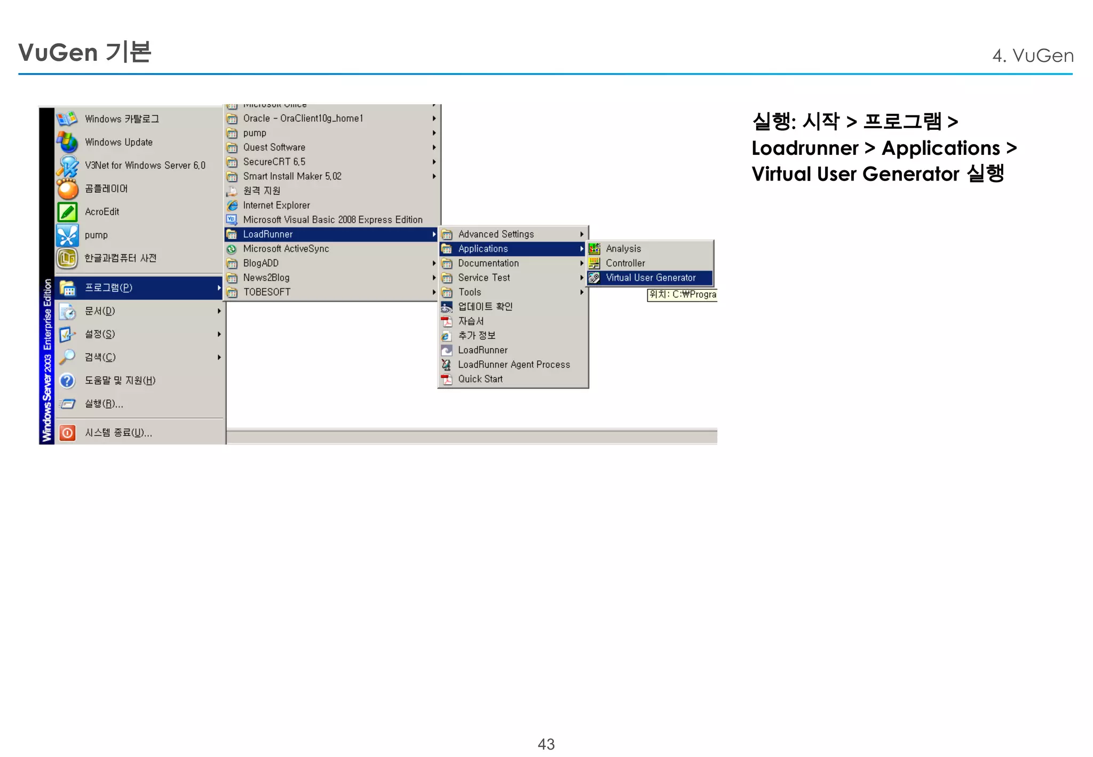Expand the 문서(D) submenu arrow
The width and height of the screenshot is (1093, 757).
(219, 311)
